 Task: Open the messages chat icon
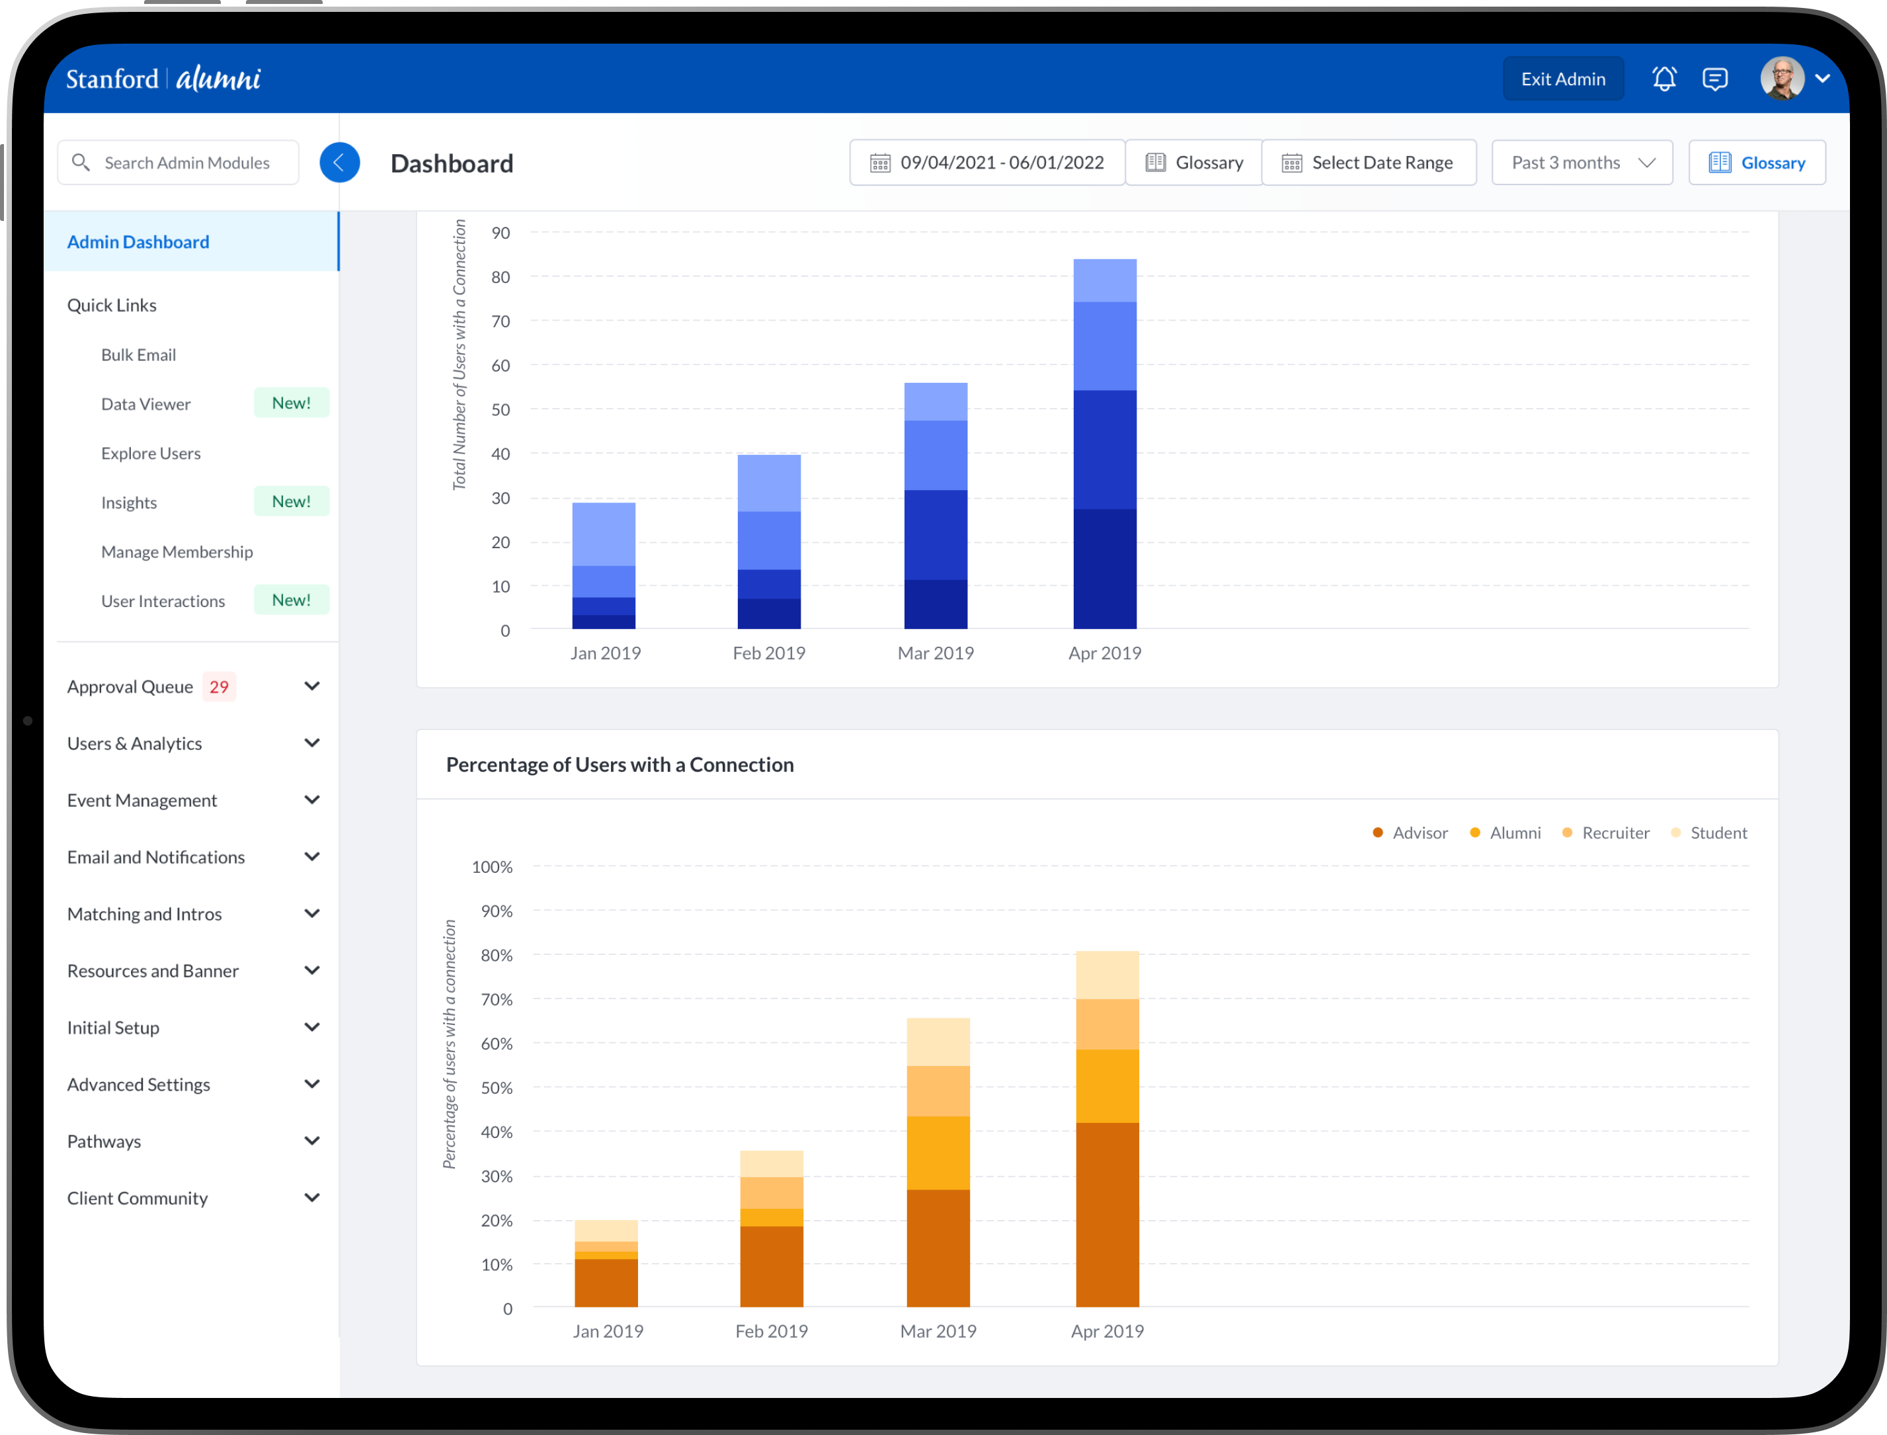[1714, 79]
